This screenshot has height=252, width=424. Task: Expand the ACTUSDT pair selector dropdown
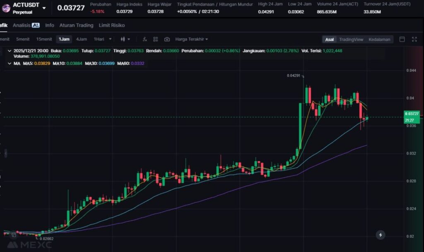pyautogui.click(x=44, y=8)
